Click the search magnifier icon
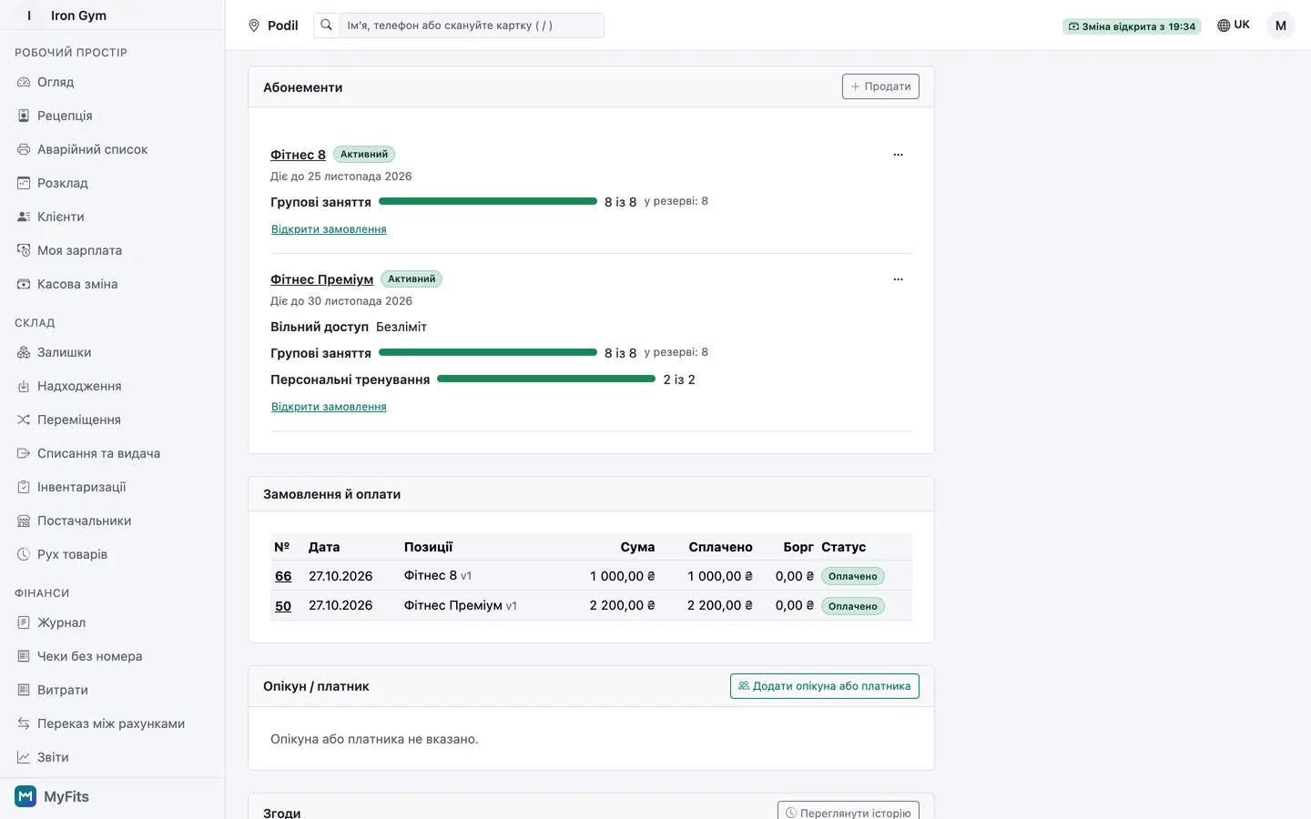Screen dimensions: 1311x819 (327, 25)
